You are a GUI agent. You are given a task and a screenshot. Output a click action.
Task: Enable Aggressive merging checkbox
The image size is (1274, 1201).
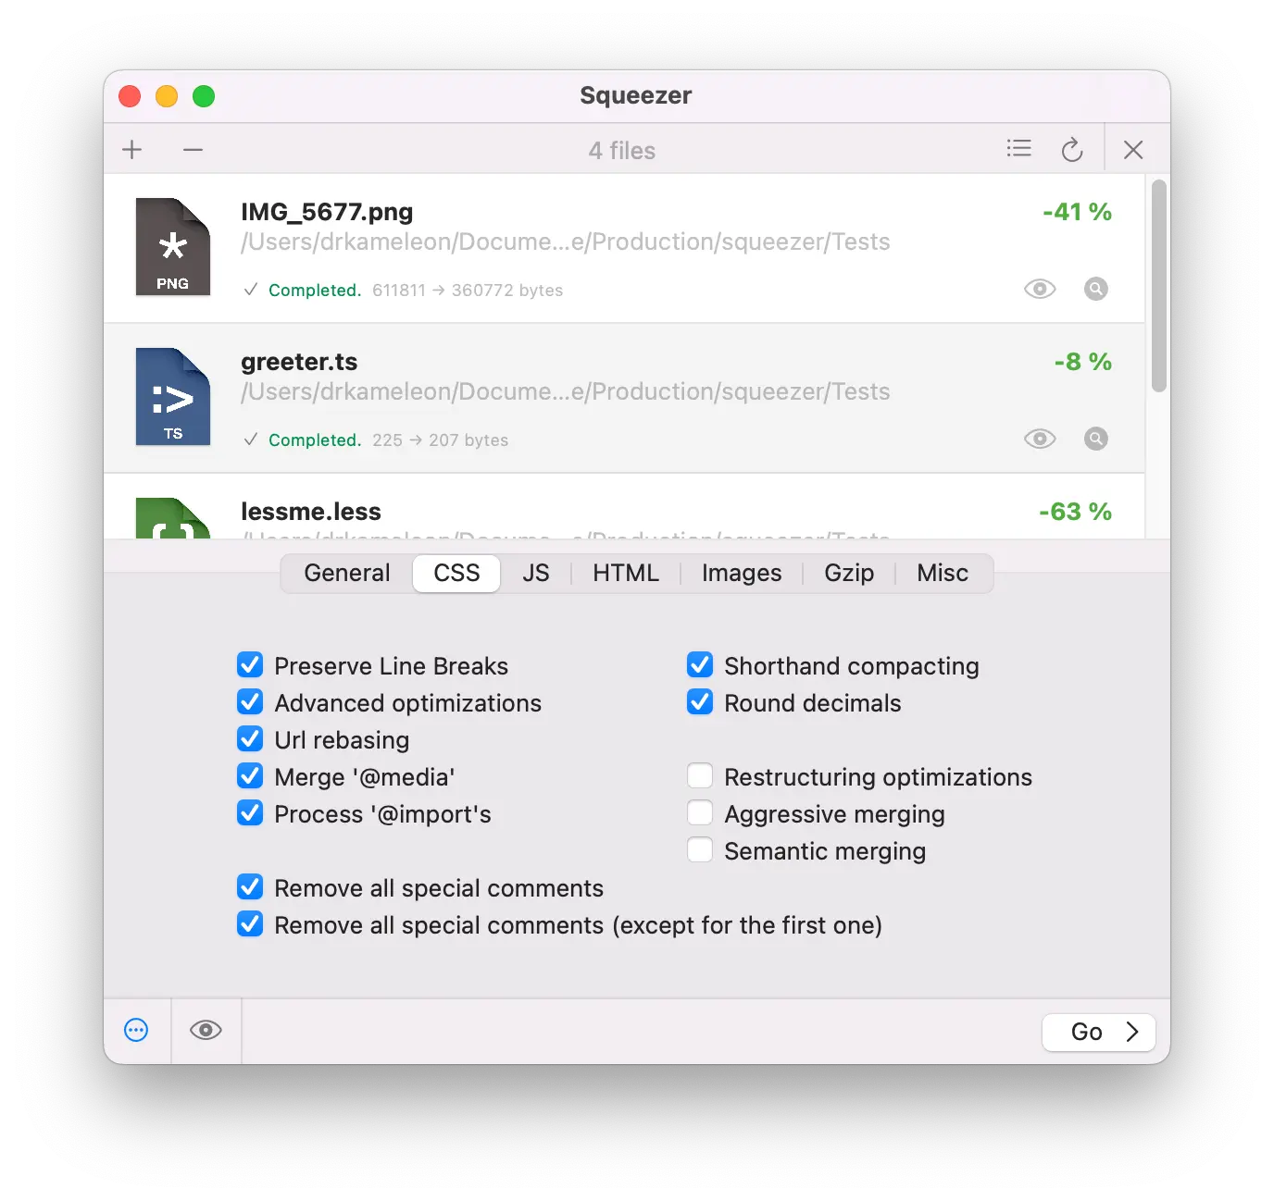[700, 812]
